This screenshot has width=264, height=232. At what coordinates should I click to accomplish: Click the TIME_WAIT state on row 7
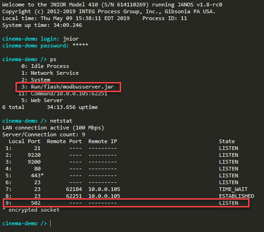pos(233,189)
